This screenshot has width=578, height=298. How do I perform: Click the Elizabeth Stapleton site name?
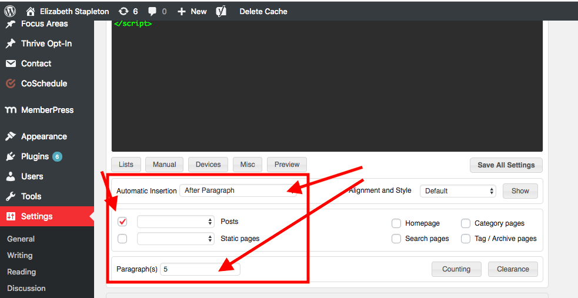pyautogui.click(x=75, y=11)
